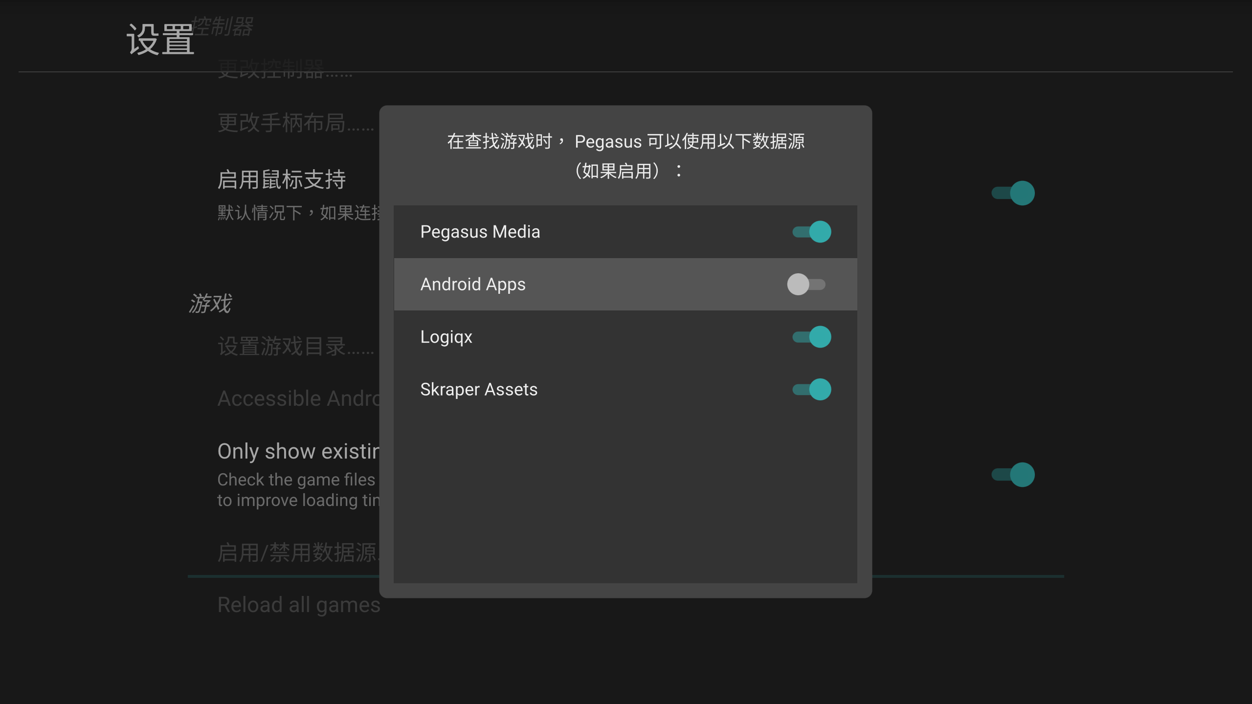Screen dimensions: 1252x704
Task: Open 设置游戏目录 game directories option
Action: click(296, 346)
